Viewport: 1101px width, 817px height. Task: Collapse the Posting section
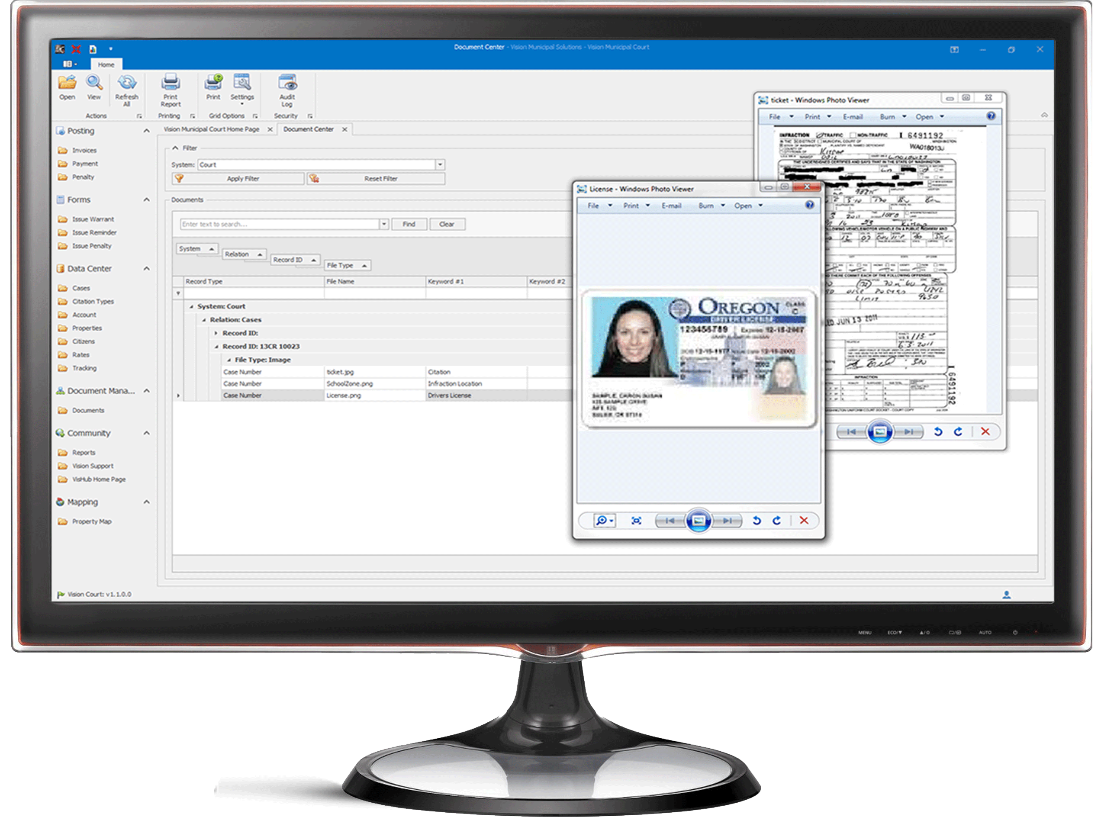tap(146, 131)
